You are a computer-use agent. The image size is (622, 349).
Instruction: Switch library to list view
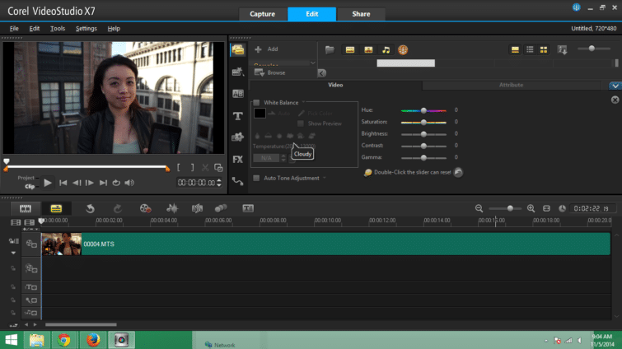pos(530,49)
